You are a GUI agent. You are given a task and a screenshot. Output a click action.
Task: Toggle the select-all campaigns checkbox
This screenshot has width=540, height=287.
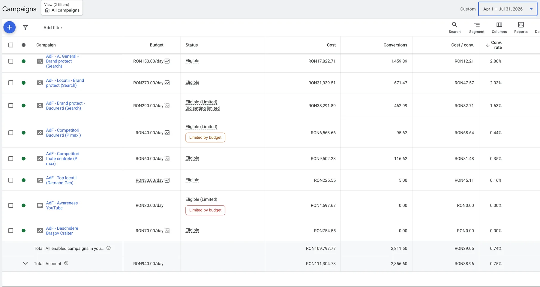[x=11, y=45]
